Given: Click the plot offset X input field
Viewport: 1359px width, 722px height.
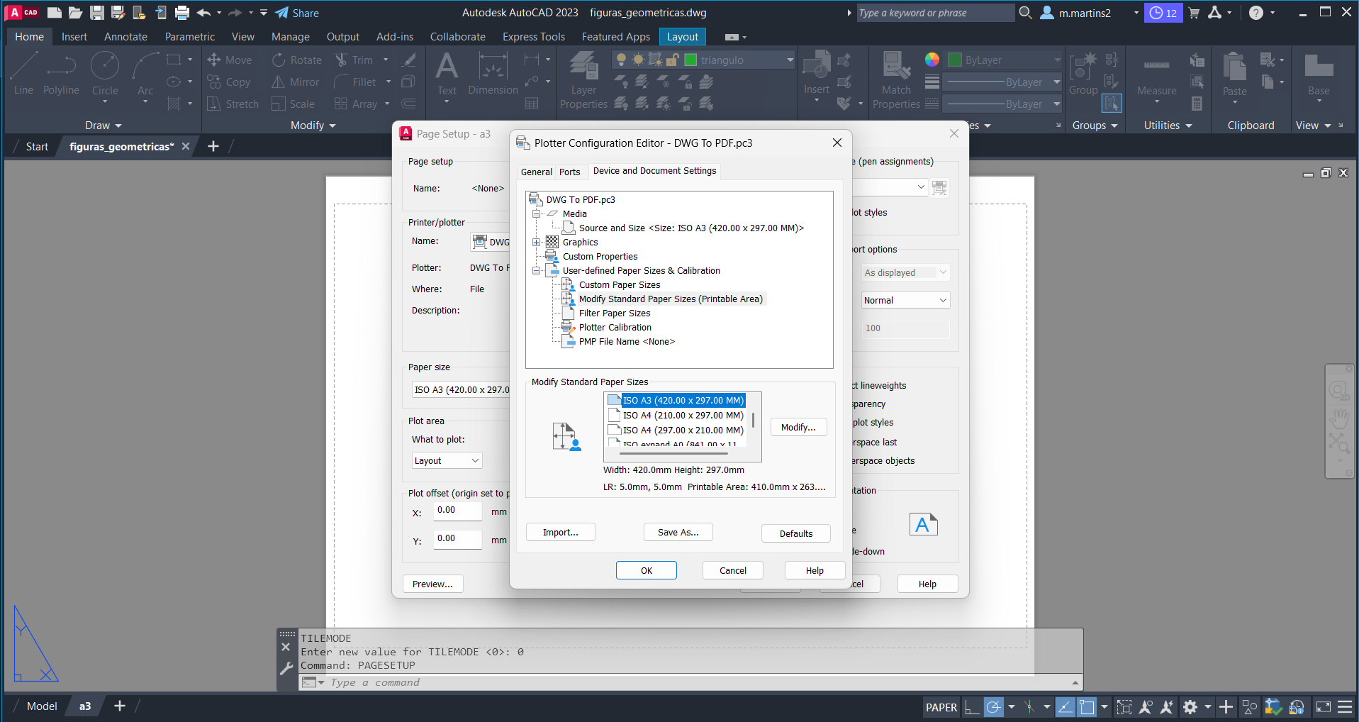Looking at the screenshot, I should pyautogui.click(x=458, y=511).
